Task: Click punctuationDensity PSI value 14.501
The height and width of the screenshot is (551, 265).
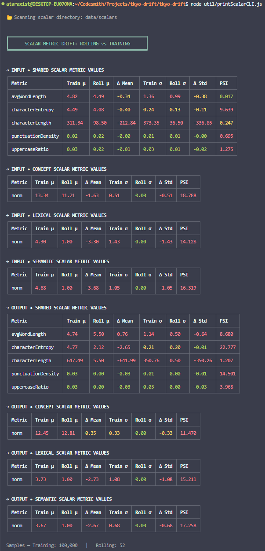Action: click(x=228, y=374)
